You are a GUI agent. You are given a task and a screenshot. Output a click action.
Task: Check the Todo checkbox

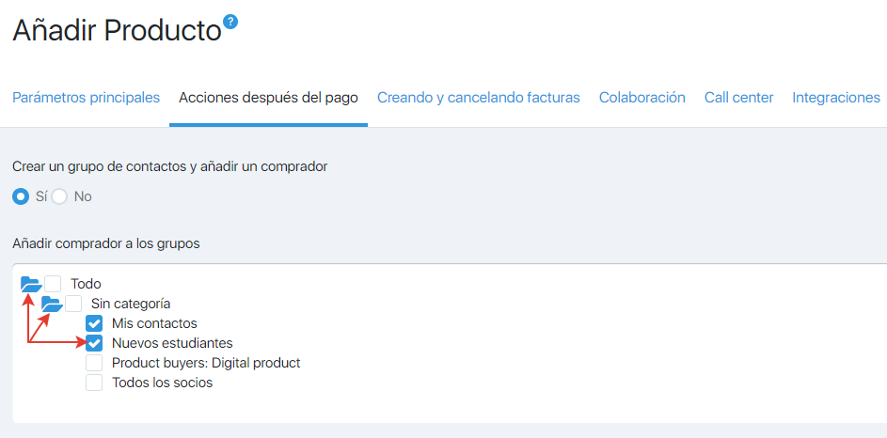pyautogui.click(x=53, y=284)
